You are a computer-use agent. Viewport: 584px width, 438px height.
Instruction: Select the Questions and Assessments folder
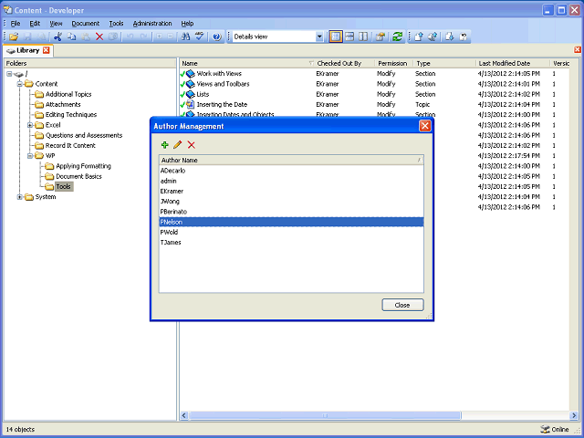tap(84, 136)
